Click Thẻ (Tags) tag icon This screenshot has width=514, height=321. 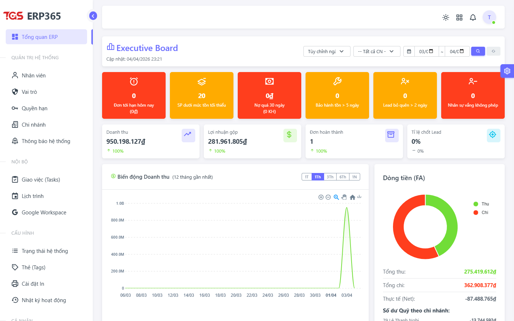coord(15,267)
